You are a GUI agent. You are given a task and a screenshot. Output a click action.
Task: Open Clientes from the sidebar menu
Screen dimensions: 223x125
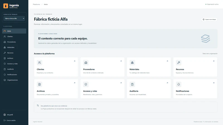pos(14,36)
